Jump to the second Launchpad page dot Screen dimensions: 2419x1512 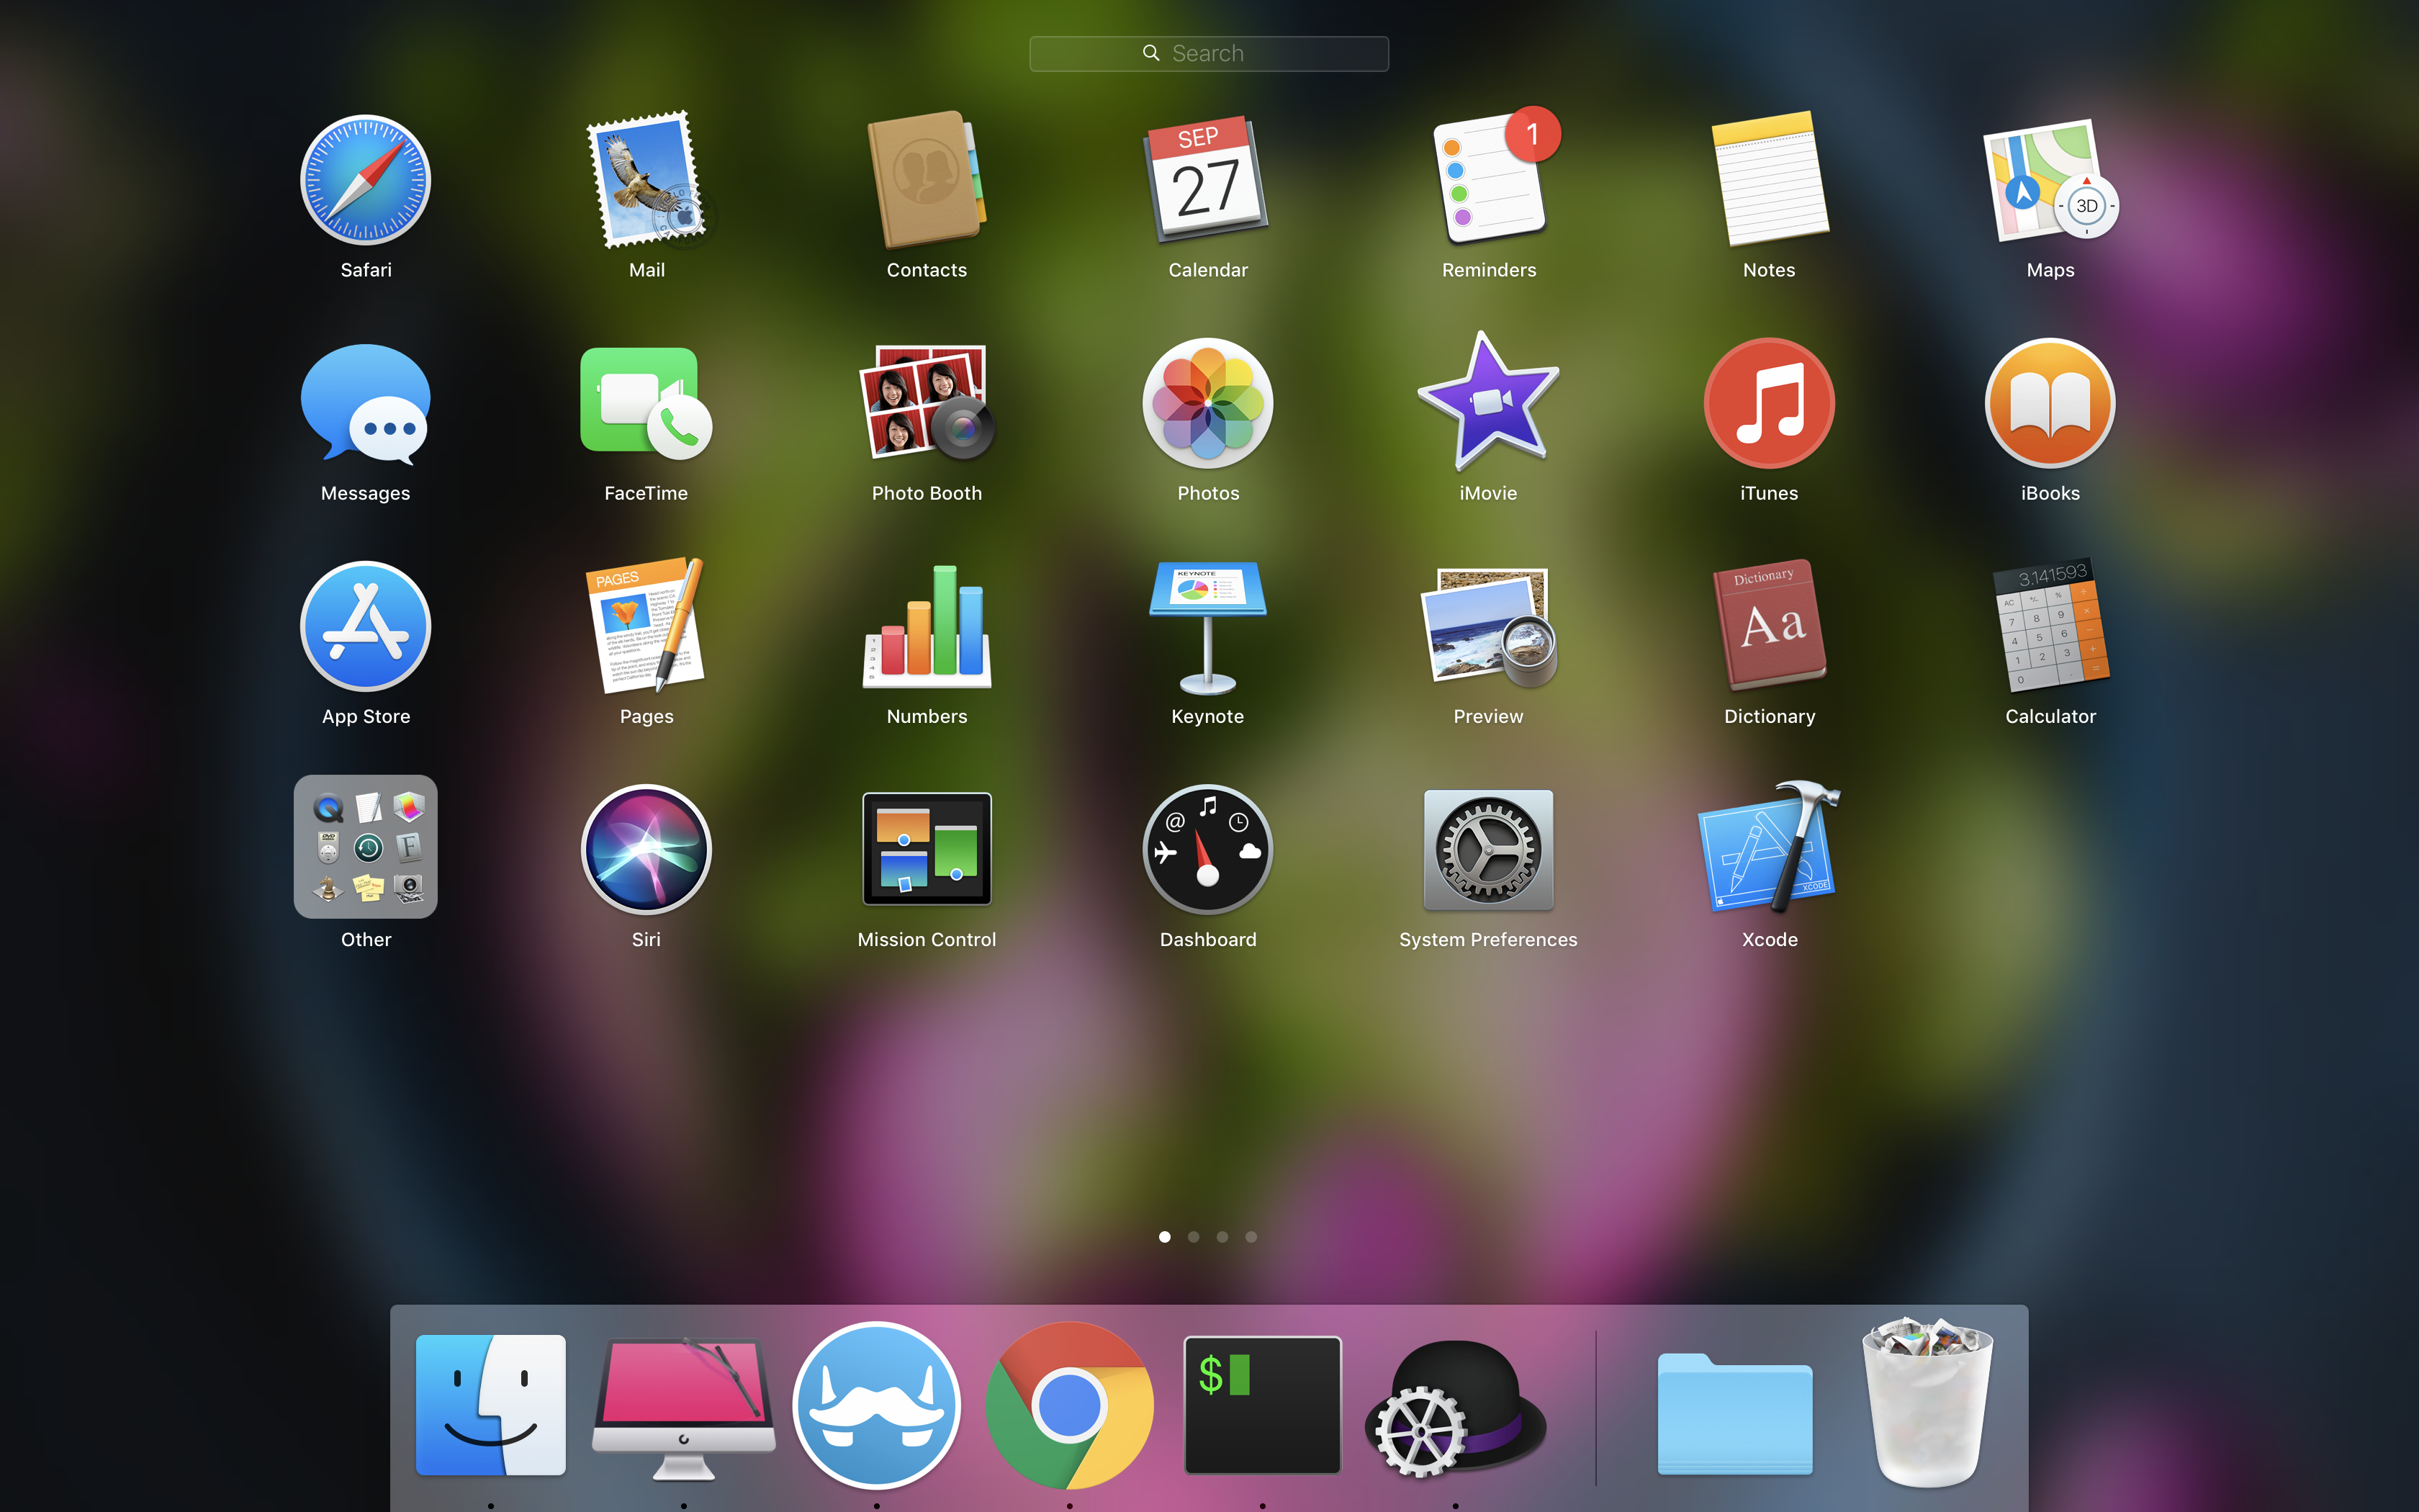point(1194,1237)
